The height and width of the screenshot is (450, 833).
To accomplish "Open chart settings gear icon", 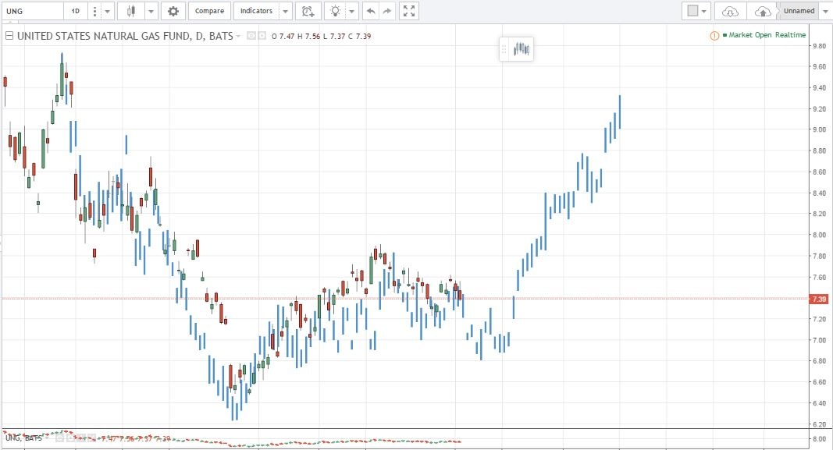I will point(173,11).
